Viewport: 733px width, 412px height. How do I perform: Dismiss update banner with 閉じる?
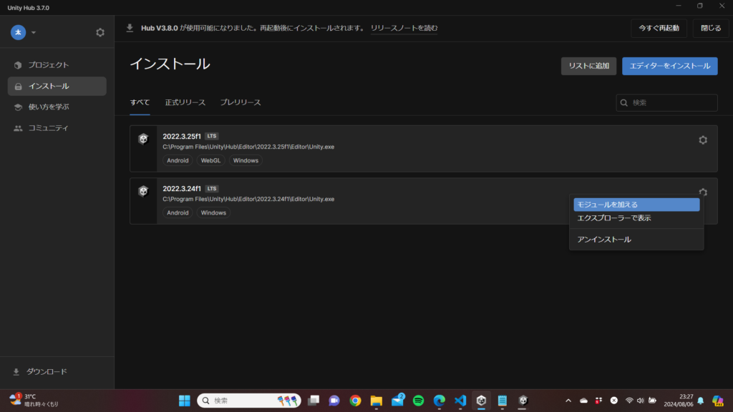click(711, 28)
